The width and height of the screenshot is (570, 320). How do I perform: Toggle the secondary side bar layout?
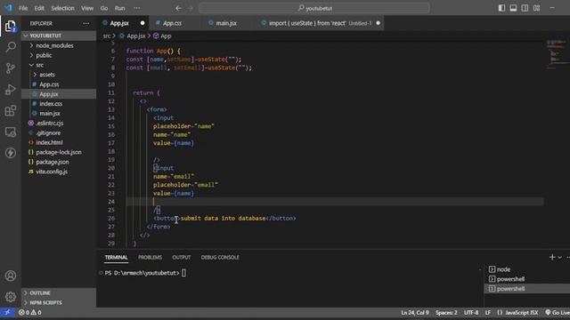point(525,8)
